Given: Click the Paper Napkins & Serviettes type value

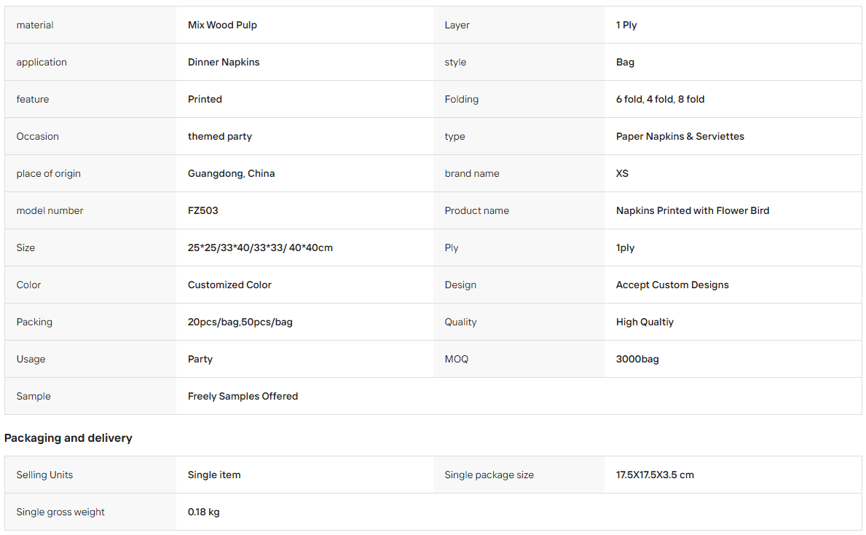Looking at the screenshot, I should (680, 136).
